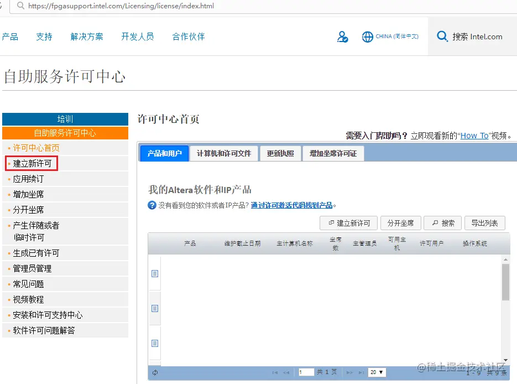Go to last page of table
Screen dimensions: 517x384
tap(361, 372)
